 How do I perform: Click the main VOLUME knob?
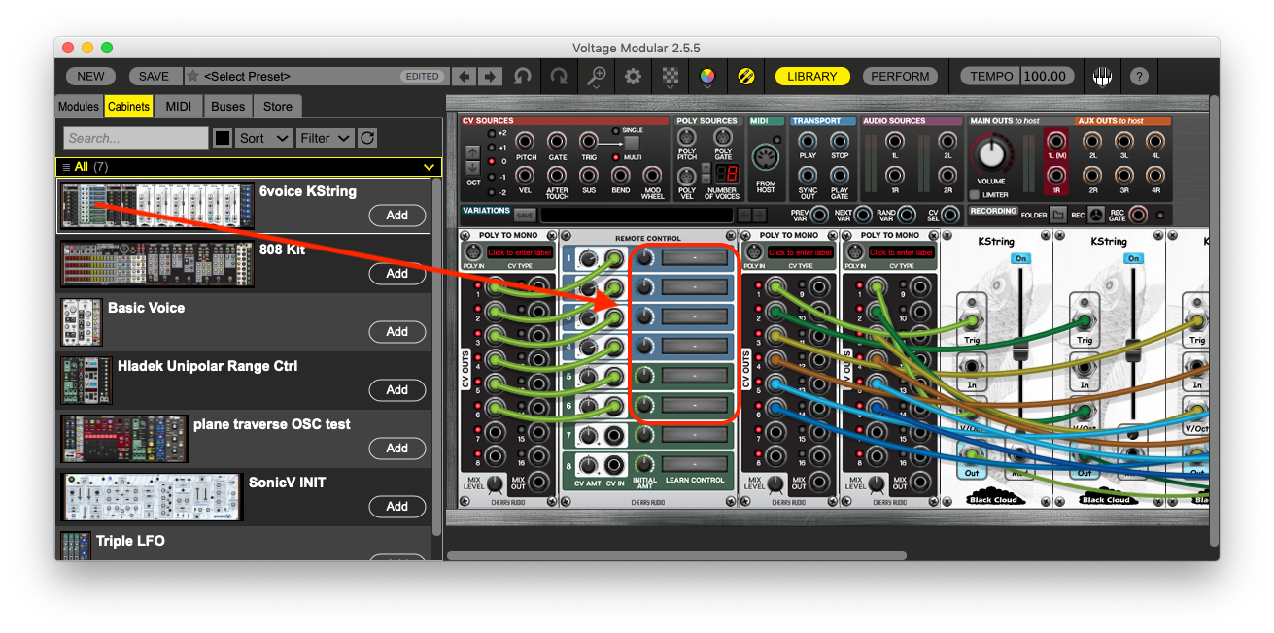click(x=991, y=154)
